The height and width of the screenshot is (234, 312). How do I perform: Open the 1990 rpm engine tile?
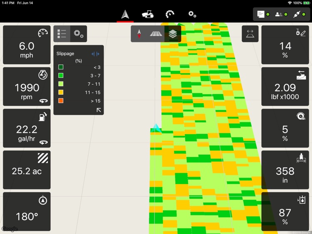click(27, 87)
